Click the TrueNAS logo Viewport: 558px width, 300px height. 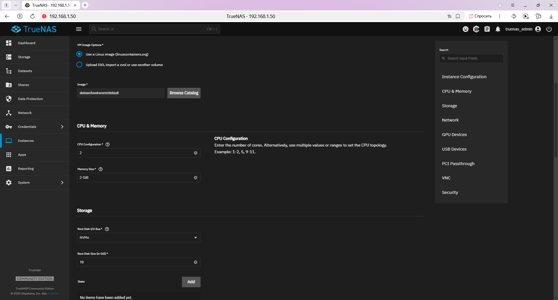(x=34, y=29)
